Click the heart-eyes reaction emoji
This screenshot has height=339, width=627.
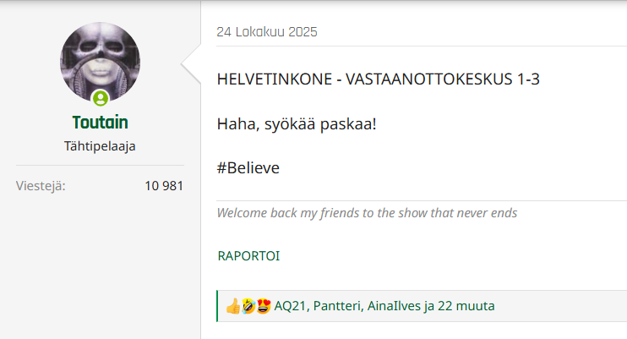click(x=263, y=306)
